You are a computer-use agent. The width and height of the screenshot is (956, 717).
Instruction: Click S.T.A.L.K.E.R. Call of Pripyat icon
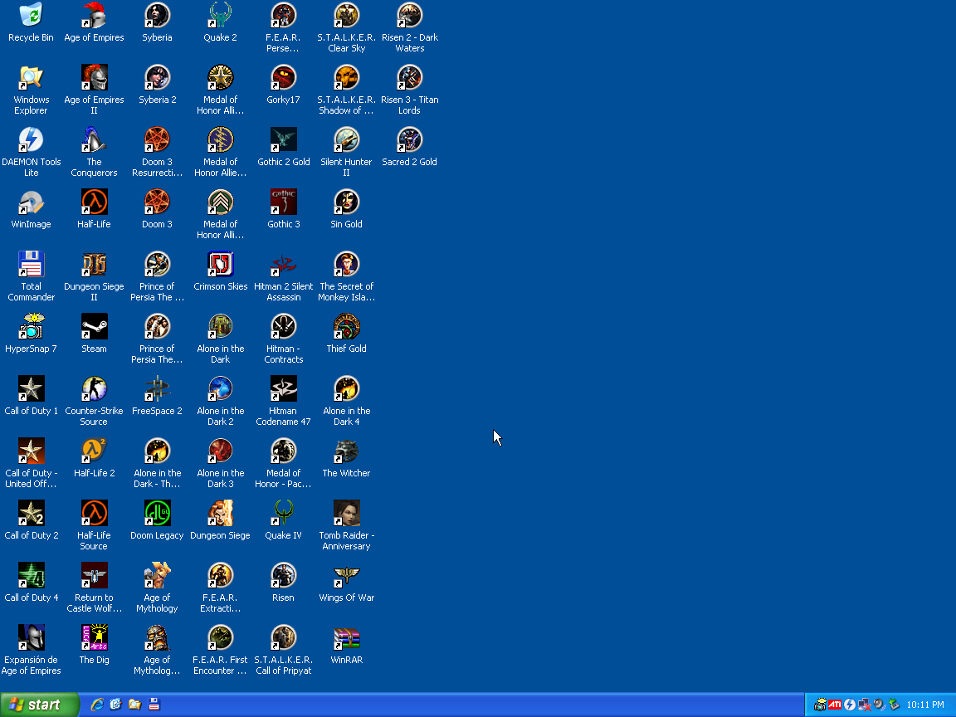(x=284, y=637)
